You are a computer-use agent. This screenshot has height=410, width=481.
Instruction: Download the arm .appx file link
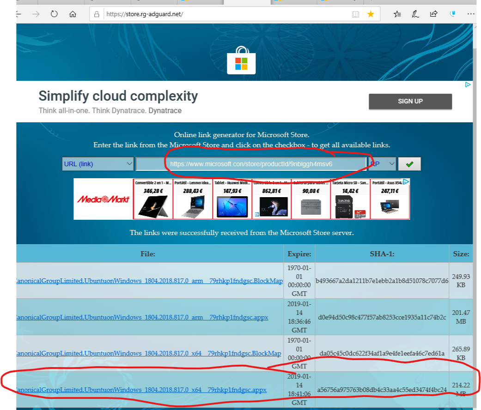142,317
